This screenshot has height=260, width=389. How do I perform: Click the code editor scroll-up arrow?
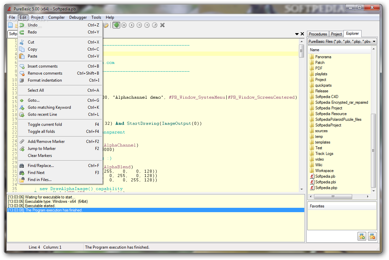pos(302,41)
